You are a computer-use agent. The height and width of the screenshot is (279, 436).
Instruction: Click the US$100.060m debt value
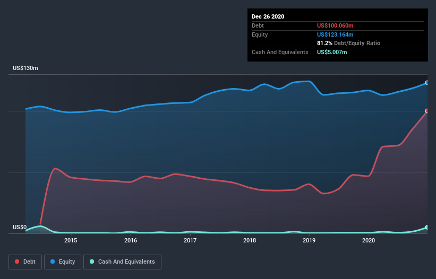tap(335, 25)
